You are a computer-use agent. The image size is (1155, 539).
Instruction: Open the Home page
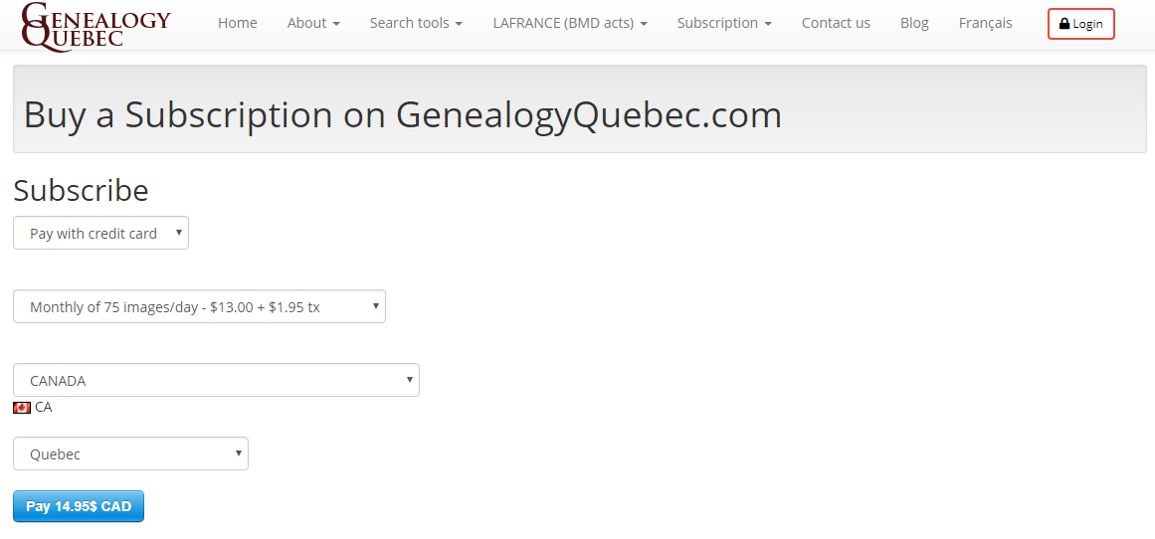point(237,23)
